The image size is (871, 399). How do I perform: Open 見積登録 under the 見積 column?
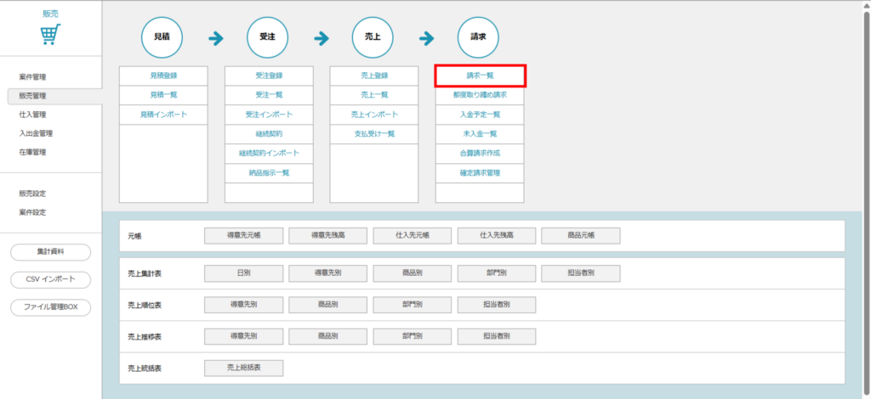[x=163, y=76]
